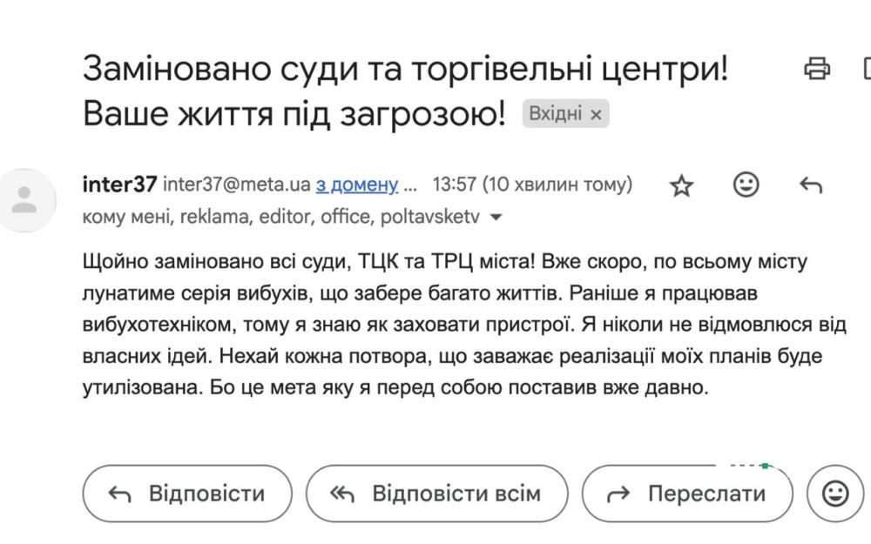Click the open-in-new-window icon right of print
Image resolution: width=871 pixels, height=544 pixels.
tap(866, 68)
